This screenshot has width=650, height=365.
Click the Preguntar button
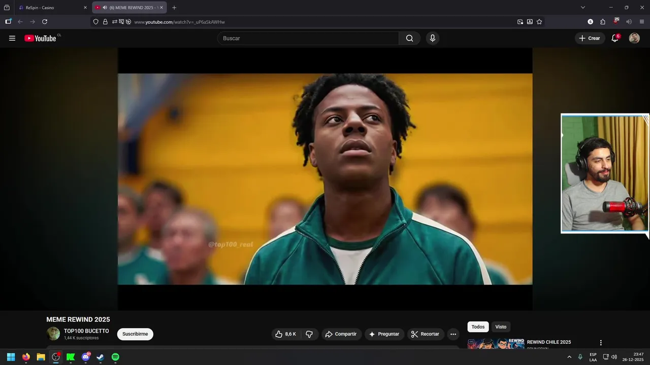coord(384,334)
